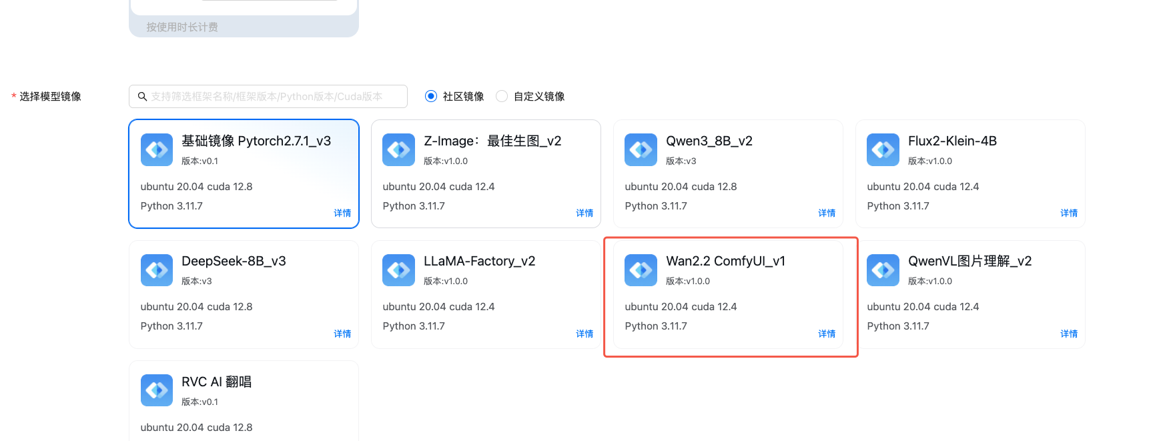Viewport: 1169px width, 441px height.
Task: Choose the QwenVL图片理解_v2 card title
Action: pyautogui.click(x=969, y=261)
